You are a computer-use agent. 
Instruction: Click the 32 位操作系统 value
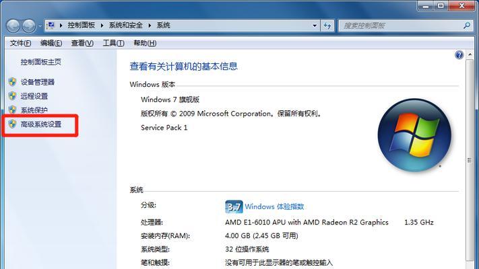coord(247,249)
